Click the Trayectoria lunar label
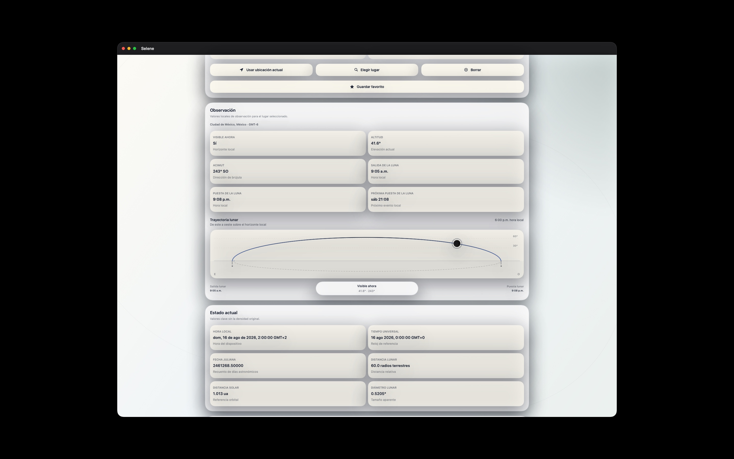734x459 pixels. [224, 220]
